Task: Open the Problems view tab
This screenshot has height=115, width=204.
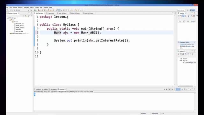Action: [38, 89]
